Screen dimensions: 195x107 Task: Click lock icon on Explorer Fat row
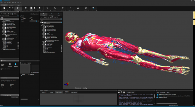(18, 45)
